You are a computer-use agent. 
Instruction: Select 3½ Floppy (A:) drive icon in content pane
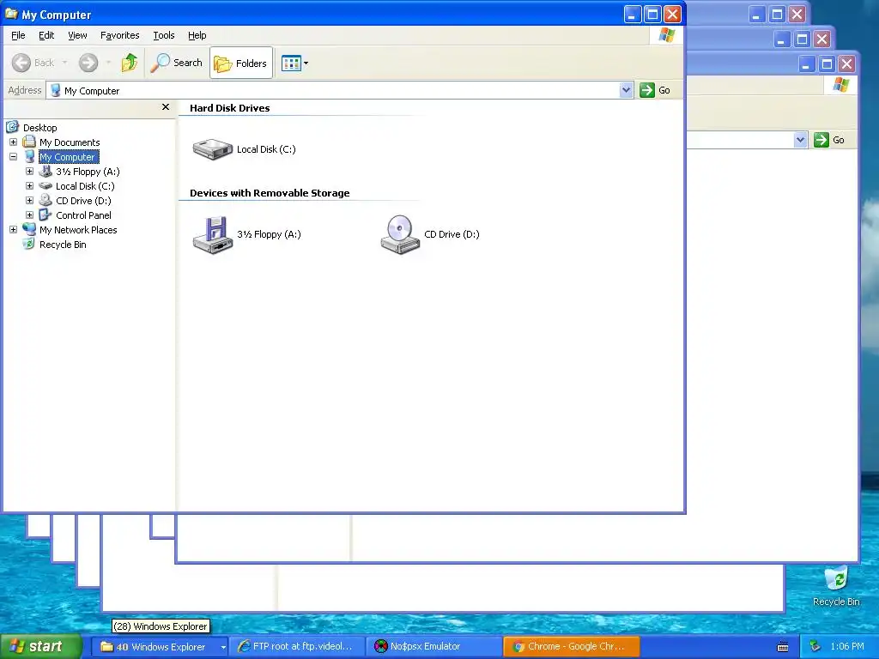pyautogui.click(x=213, y=235)
